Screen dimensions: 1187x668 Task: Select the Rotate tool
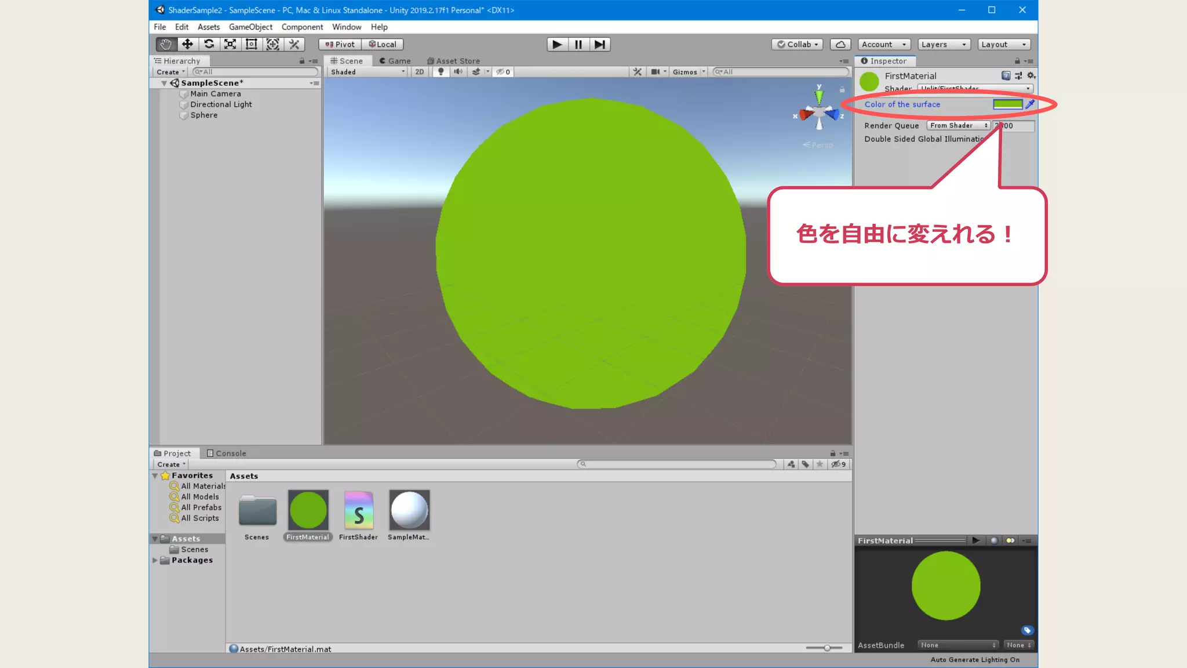209,44
